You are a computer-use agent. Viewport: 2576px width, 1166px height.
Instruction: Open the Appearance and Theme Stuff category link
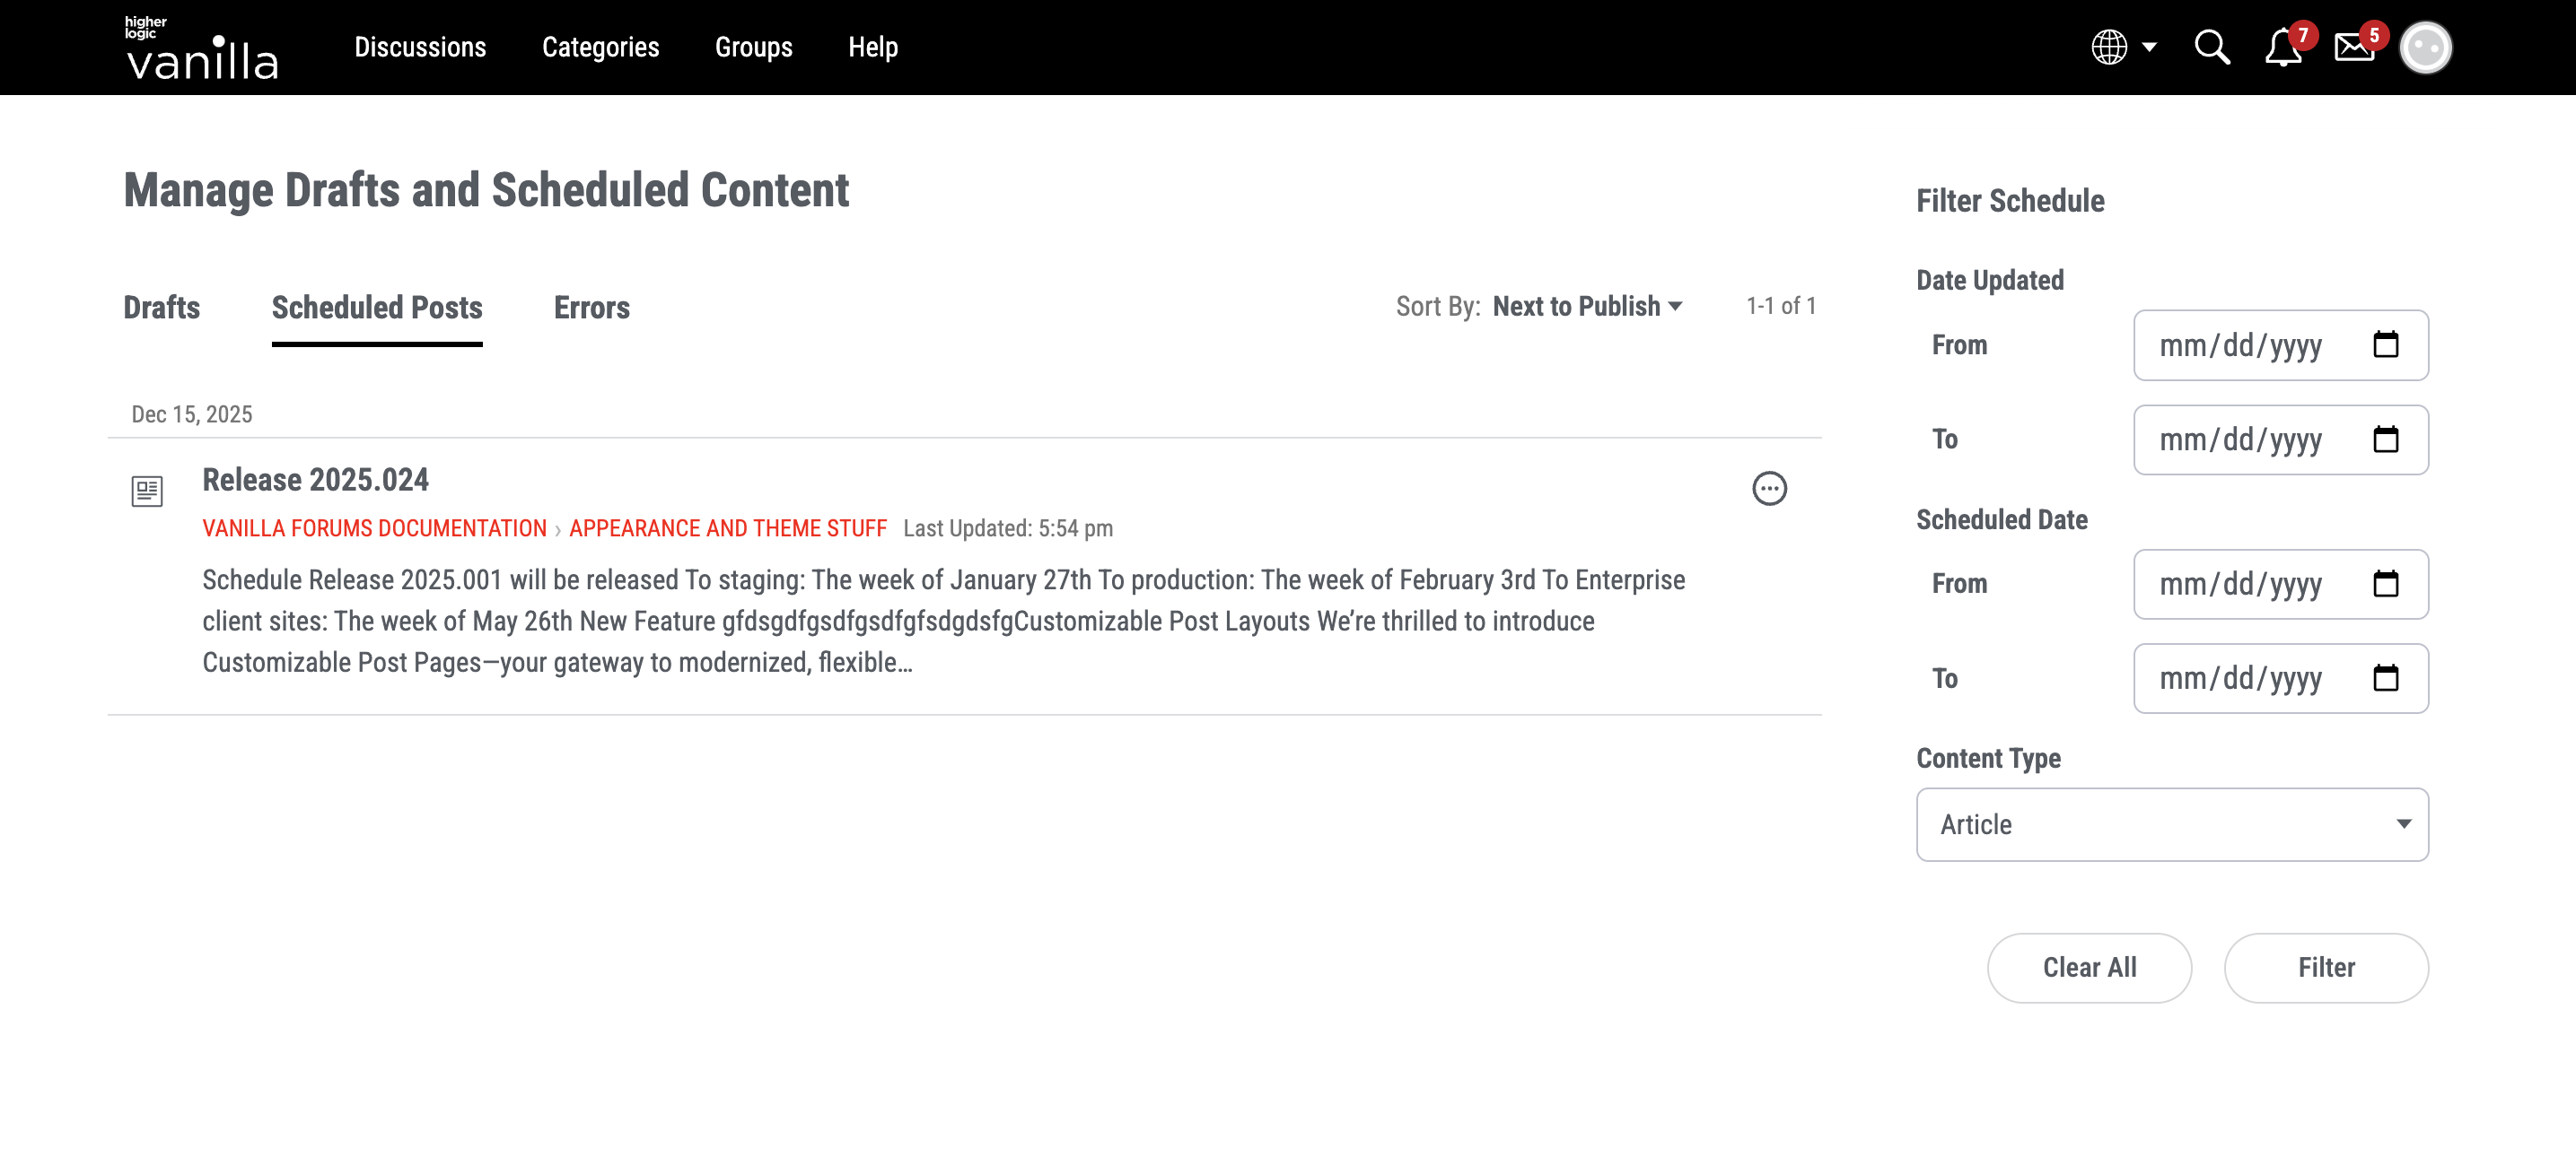(x=727, y=528)
